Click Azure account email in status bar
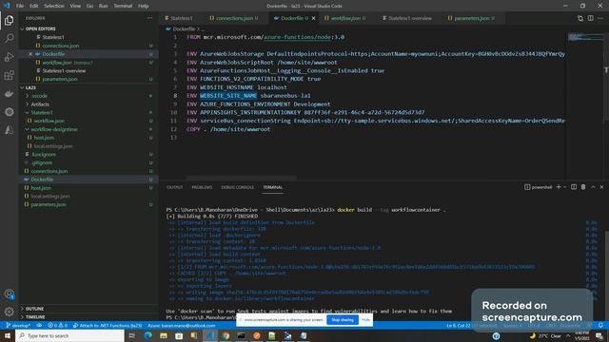Image resolution: width=609 pixels, height=342 pixels. coord(182,326)
